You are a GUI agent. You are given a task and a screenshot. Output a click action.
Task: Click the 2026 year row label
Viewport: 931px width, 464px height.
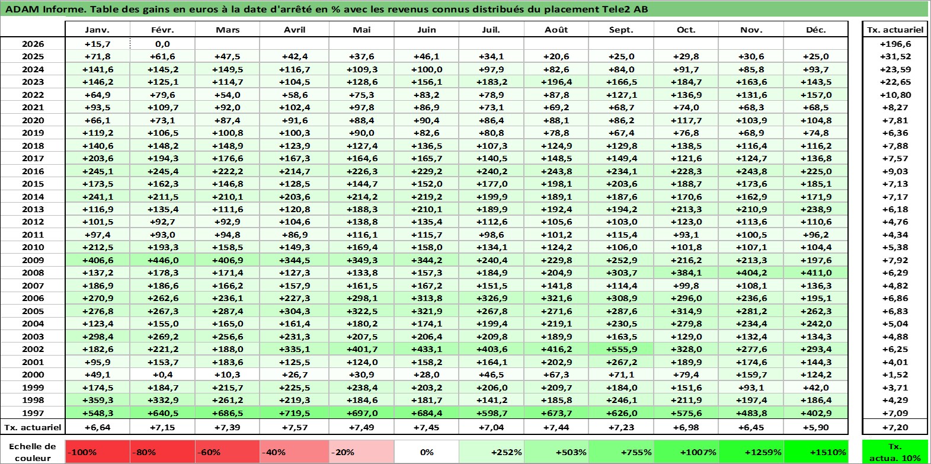click(x=33, y=44)
